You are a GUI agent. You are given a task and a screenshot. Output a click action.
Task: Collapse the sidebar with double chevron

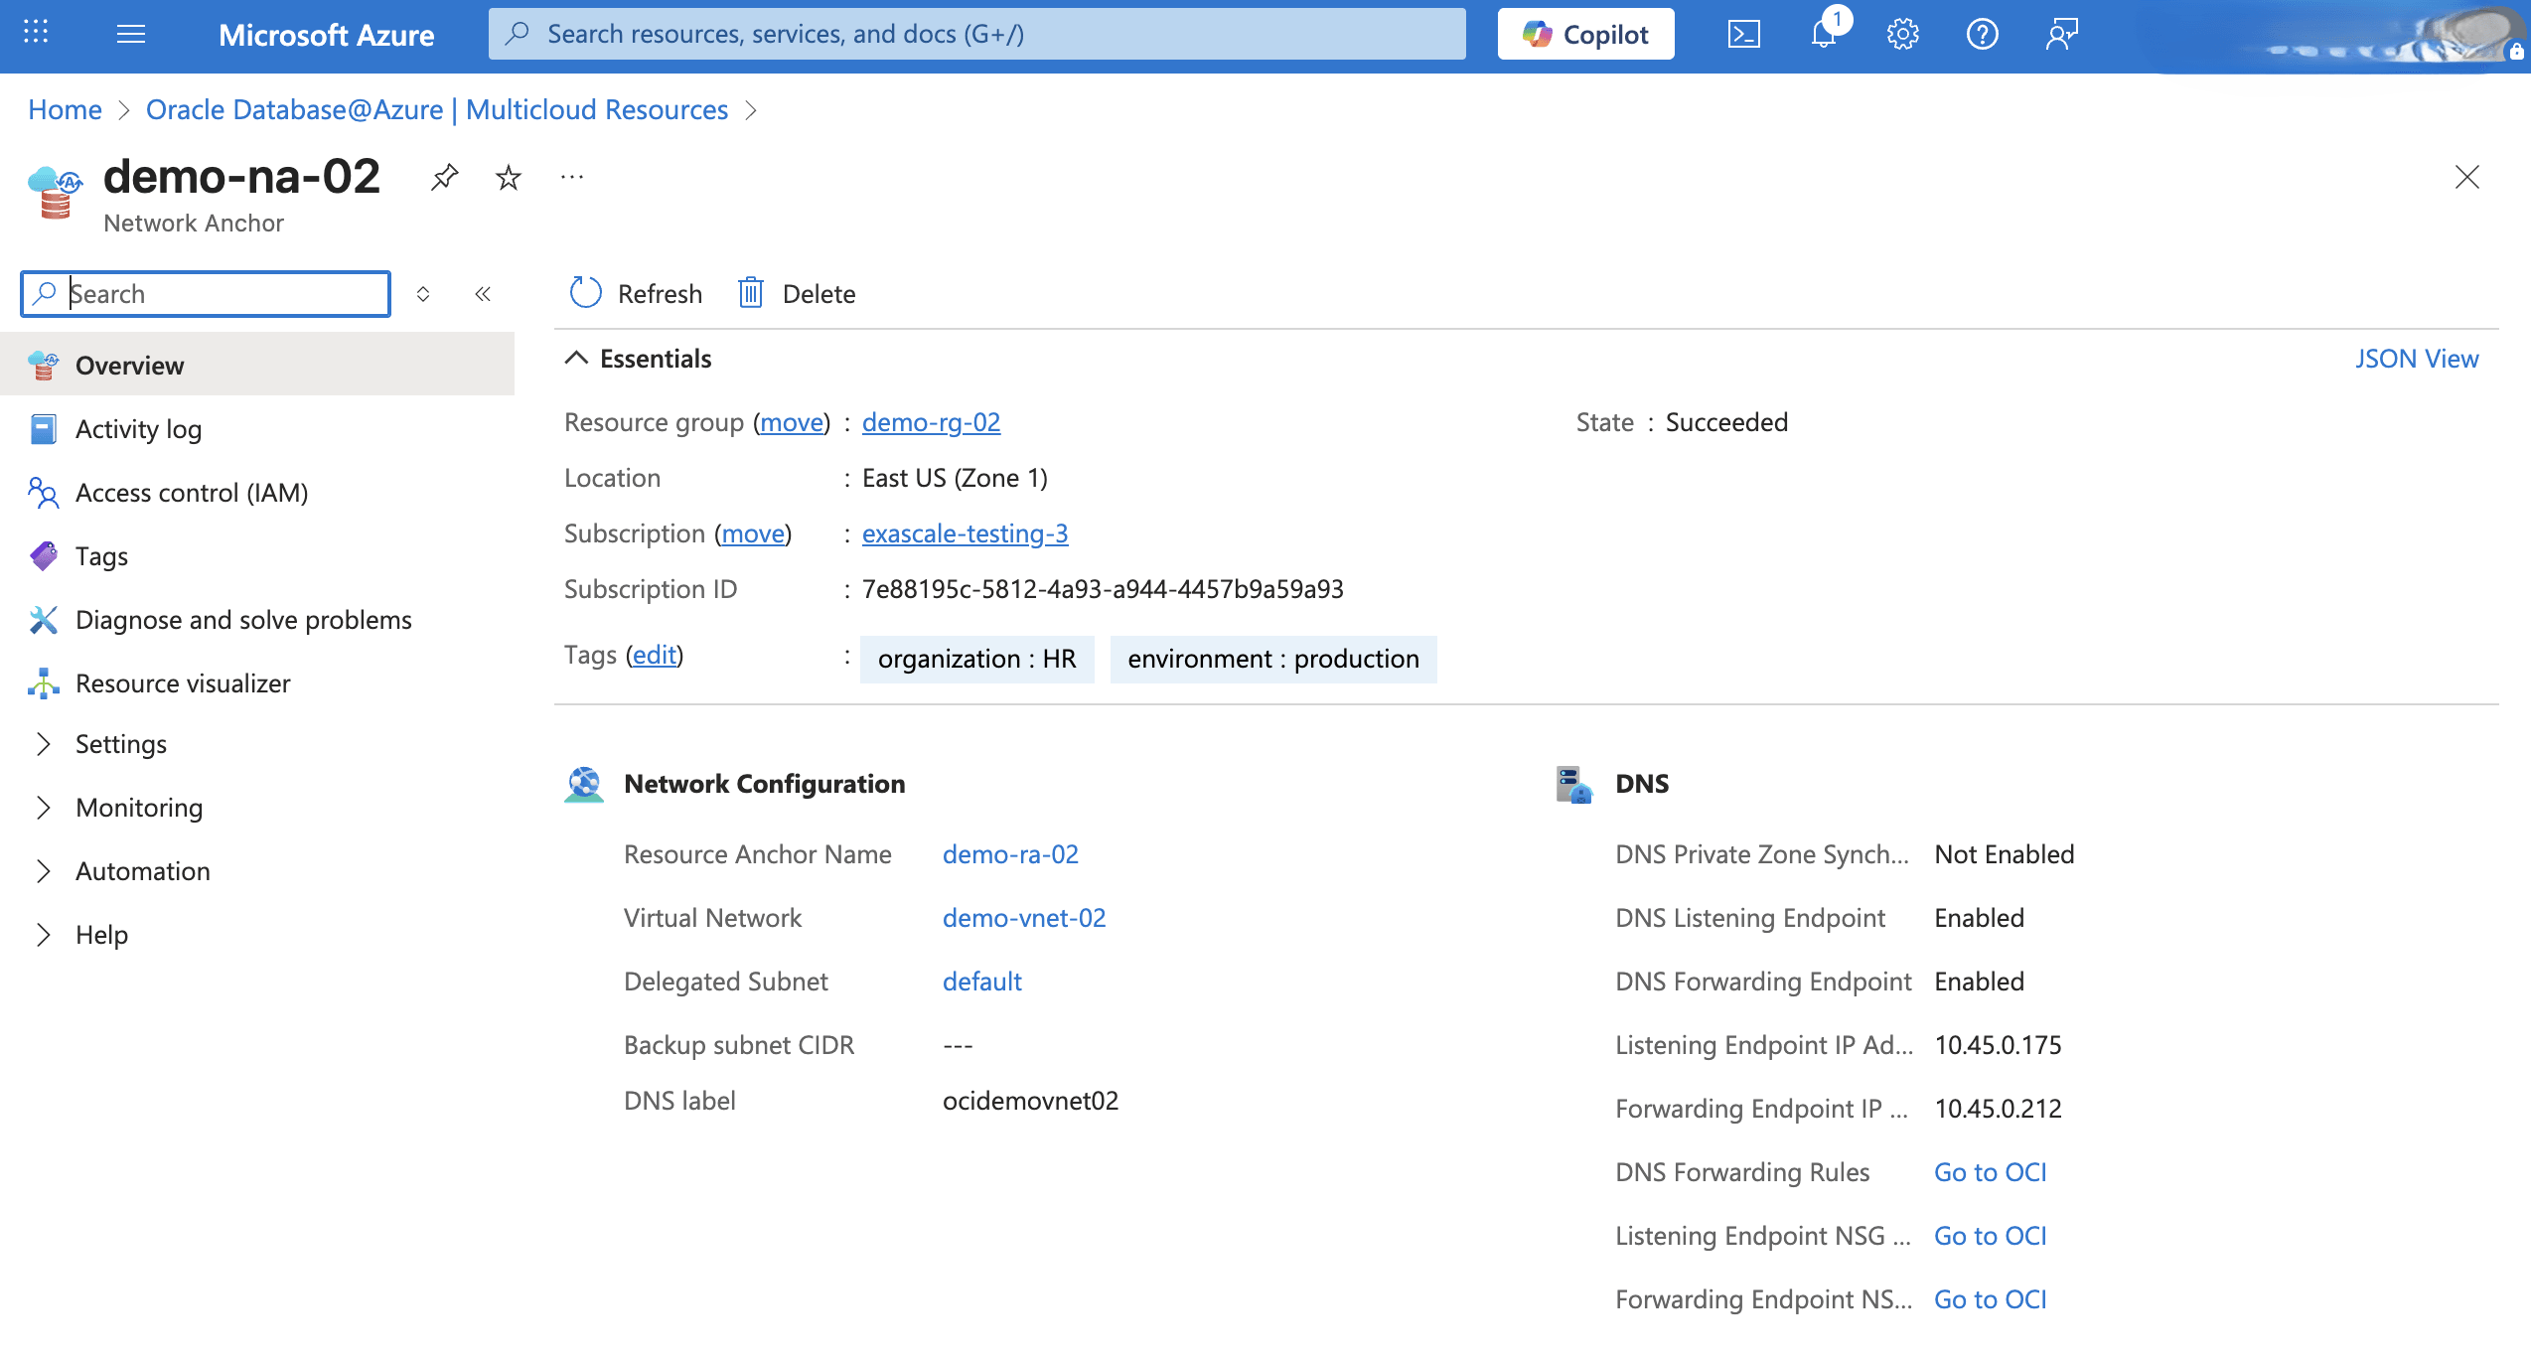pos(483,294)
